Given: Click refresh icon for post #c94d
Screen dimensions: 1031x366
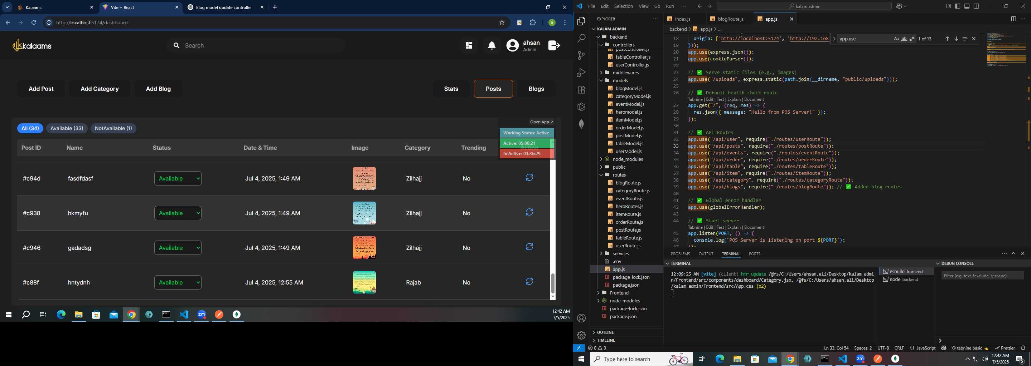Looking at the screenshot, I should [529, 178].
